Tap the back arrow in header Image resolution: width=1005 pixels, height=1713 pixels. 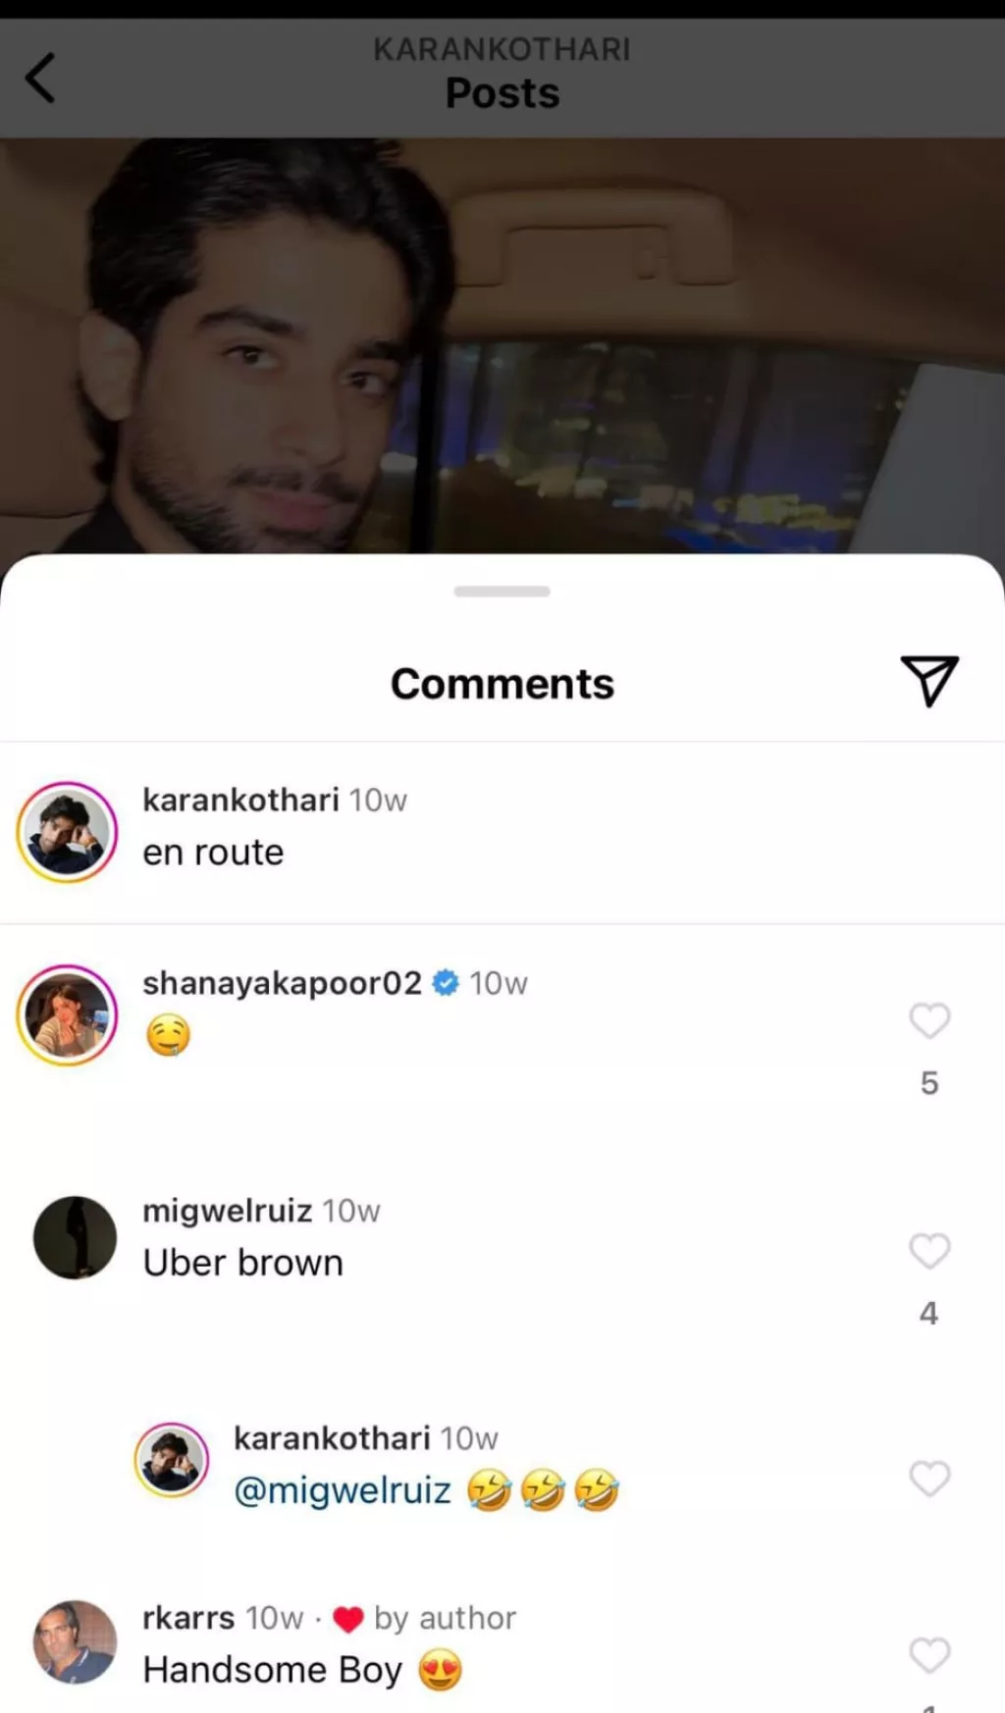(40, 78)
